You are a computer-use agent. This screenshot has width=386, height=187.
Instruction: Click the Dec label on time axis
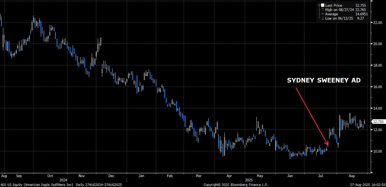[111, 176]
